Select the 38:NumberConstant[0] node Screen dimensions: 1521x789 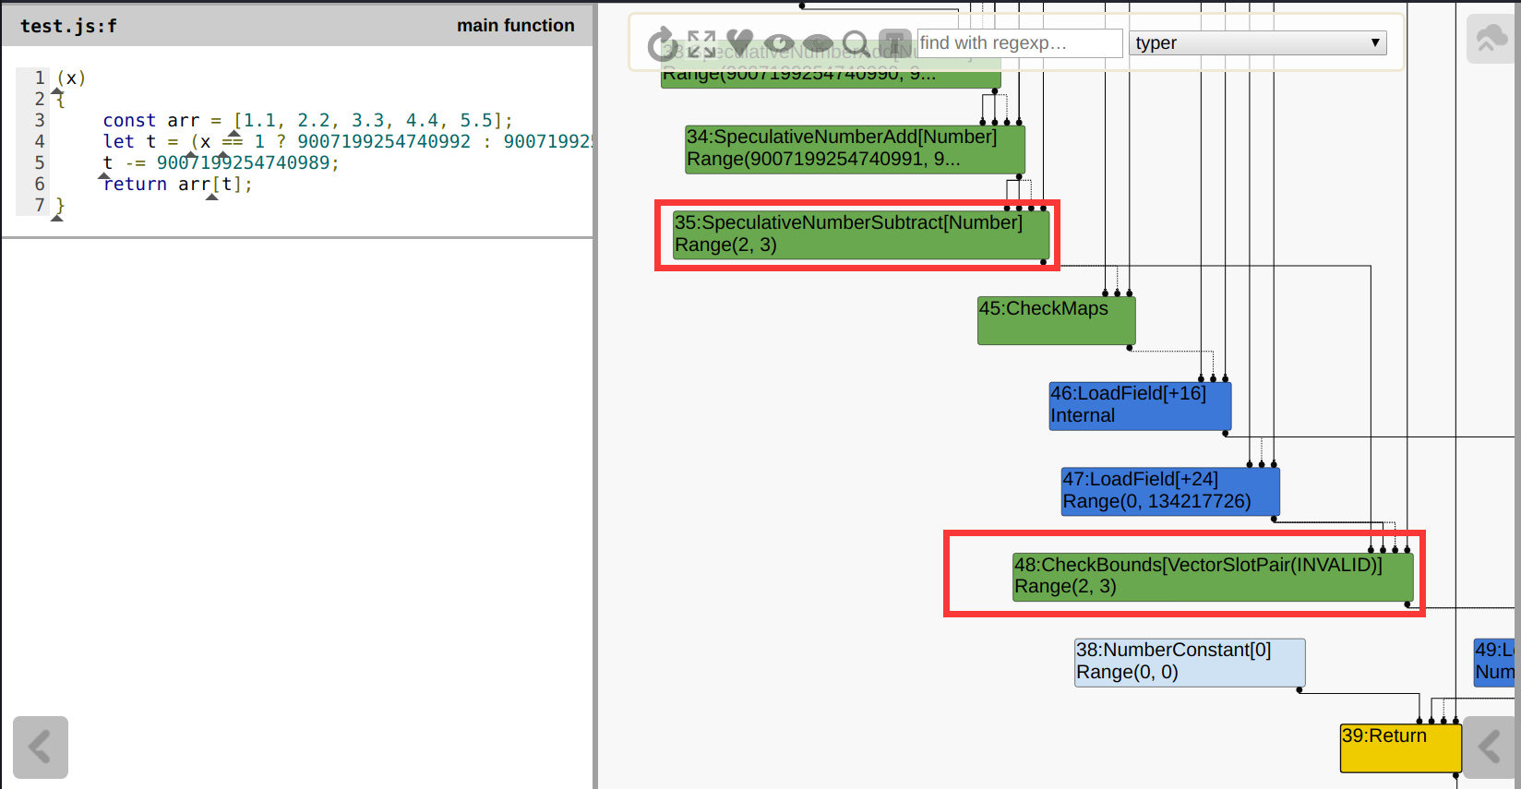pos(1189,662)
